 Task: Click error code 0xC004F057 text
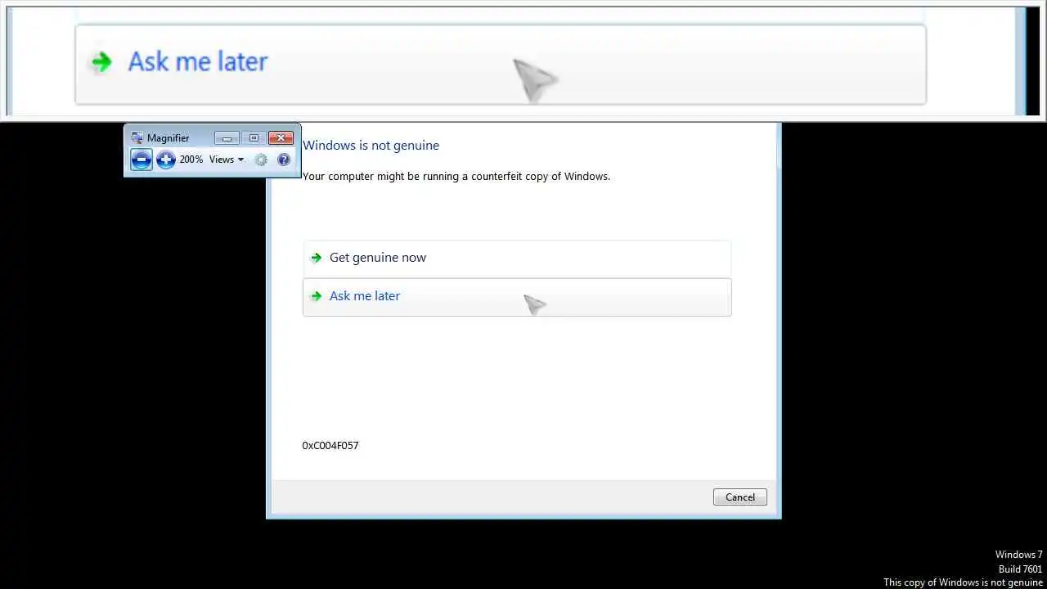330,446
